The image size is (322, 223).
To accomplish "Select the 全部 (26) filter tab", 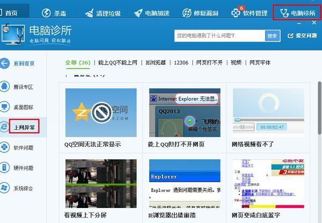I will 78,63.
